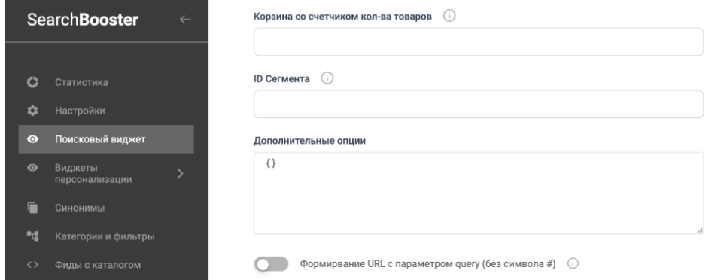Click the eye icon next to Поисковый виджет

pyautogui.click(x=32, y=139)
